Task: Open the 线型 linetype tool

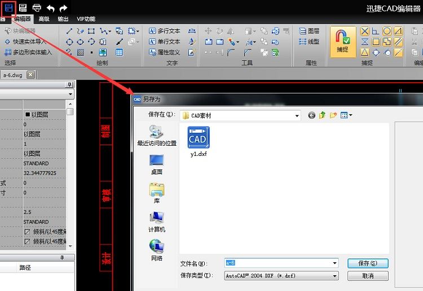Action: pyautogui.click(x=309, y=42)
